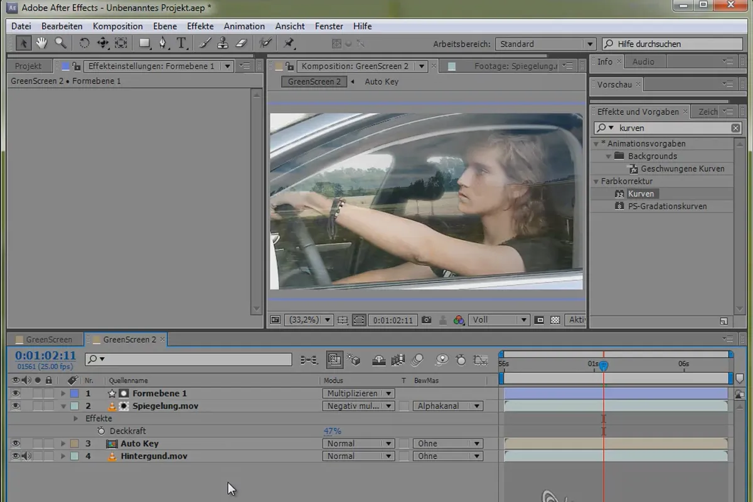Open the grid and guide options icon
The width and height of the screenshot is (753, 502).
pos(342,320)
